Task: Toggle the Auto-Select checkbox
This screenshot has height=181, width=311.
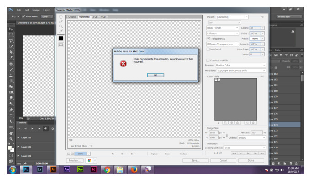Action: pyautogui.click(x=24, y=16)
